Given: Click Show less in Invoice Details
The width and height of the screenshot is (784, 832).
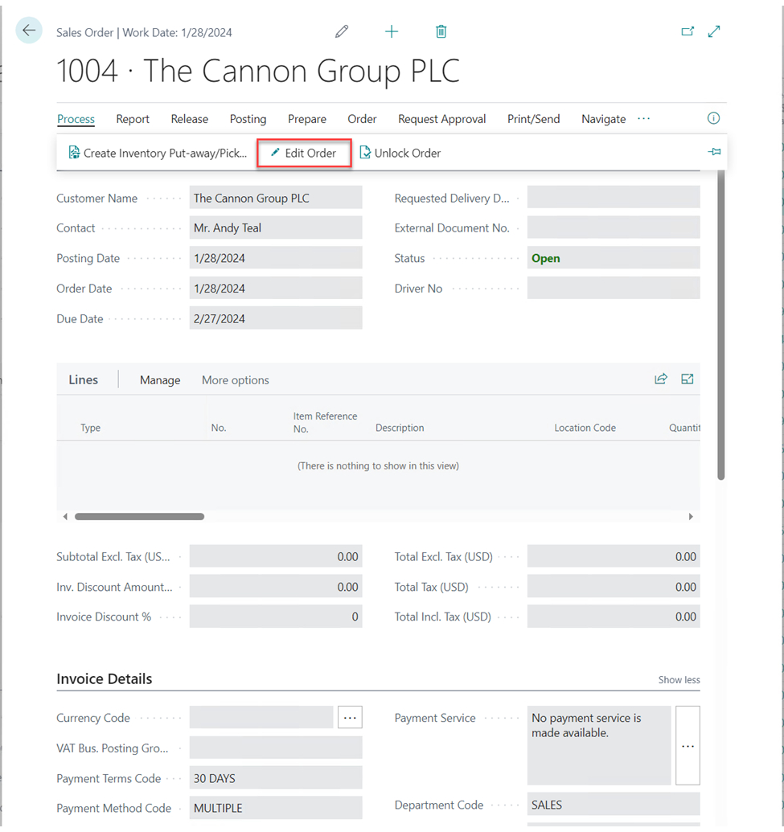Looking at the screenshot, I should coord(679,680).
